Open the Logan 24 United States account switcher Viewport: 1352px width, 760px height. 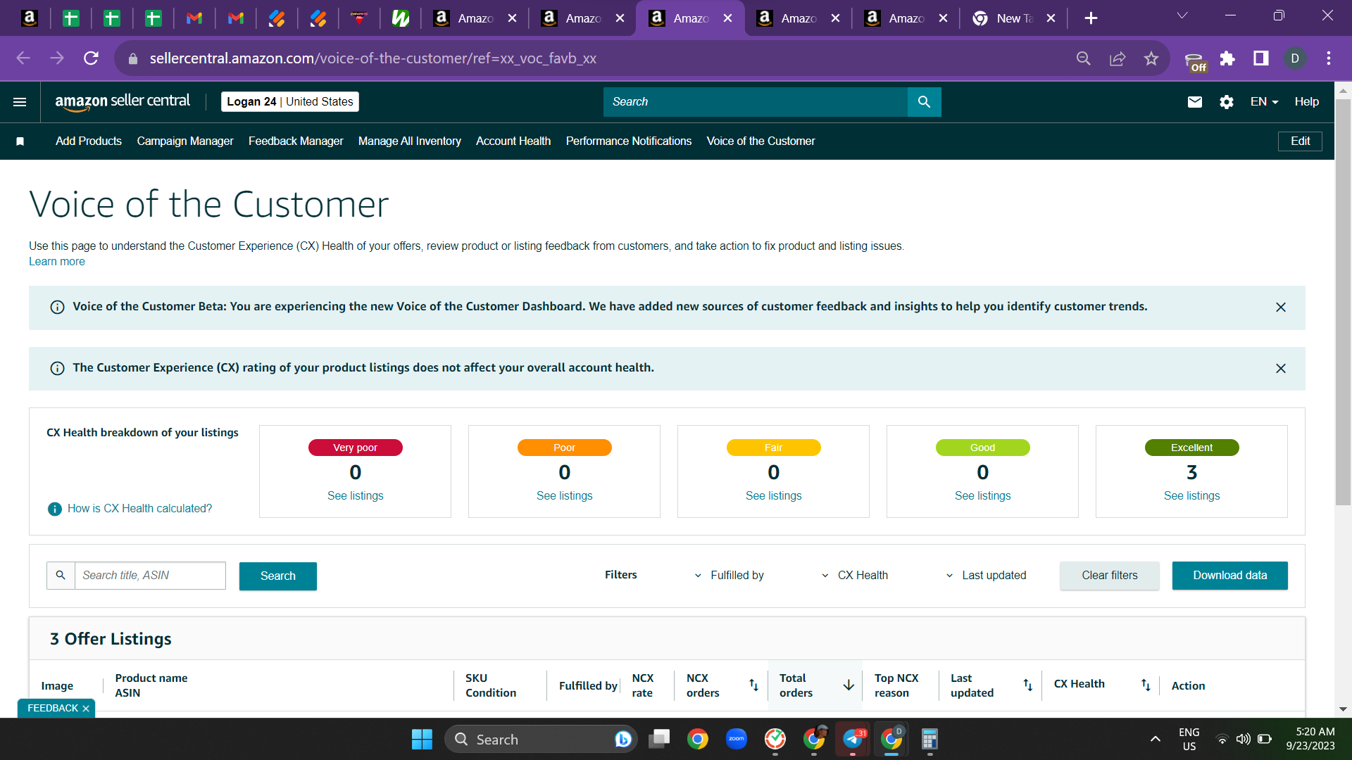[x=290, y=102]
